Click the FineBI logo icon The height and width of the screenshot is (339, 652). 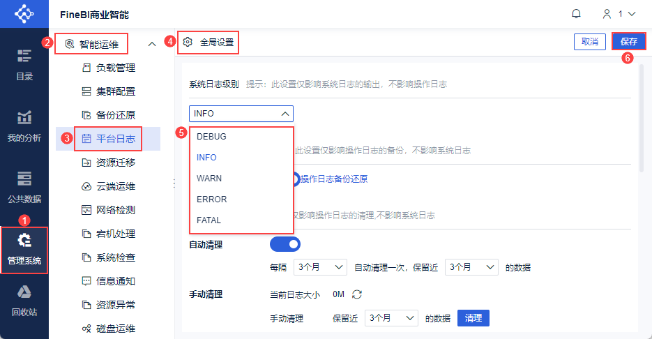coord(24,14)
